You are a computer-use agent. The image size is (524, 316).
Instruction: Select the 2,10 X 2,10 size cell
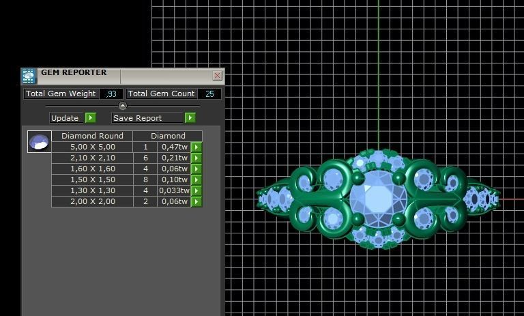point(93,158)
